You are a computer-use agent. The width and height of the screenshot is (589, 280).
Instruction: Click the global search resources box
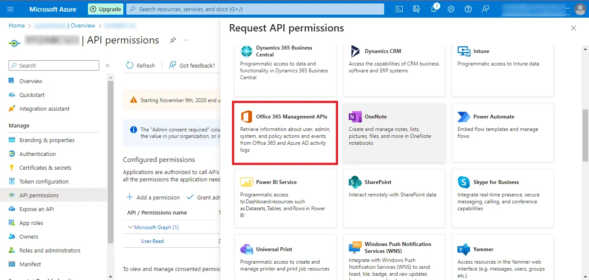point(255,9)
